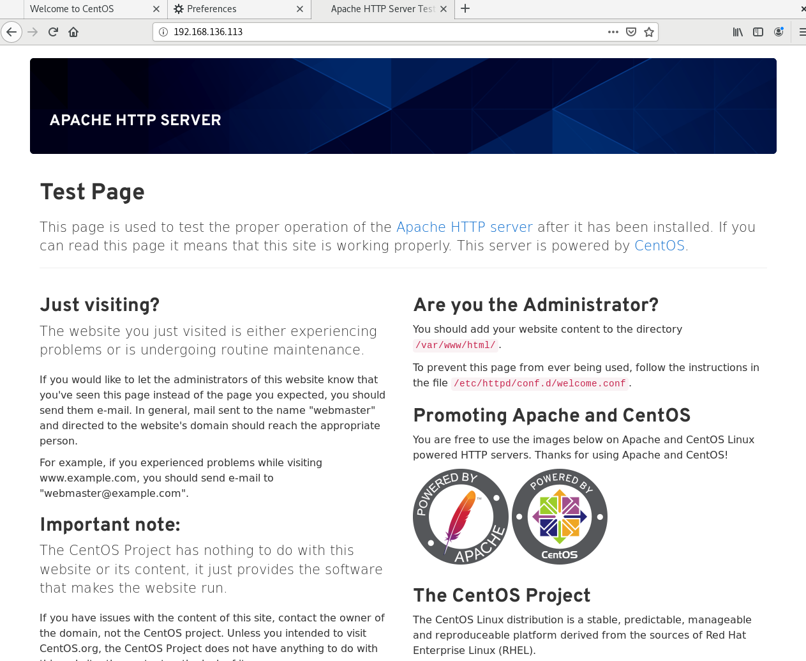Follow the Apache HTTP server link
The height and width of the screenshot is (661, 806).
[465, 227]
